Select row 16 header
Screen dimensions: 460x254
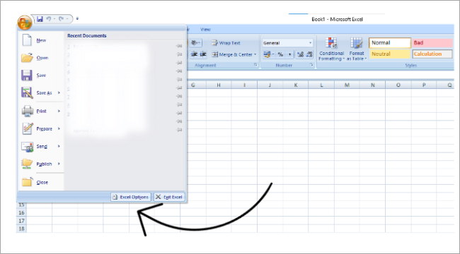[x=21, y=212]
